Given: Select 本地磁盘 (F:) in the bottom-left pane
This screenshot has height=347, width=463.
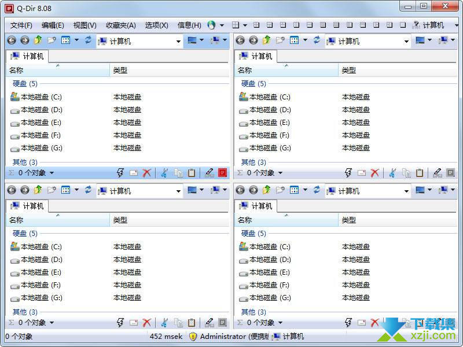Looking at the screenshot, I should coord(35,285).
